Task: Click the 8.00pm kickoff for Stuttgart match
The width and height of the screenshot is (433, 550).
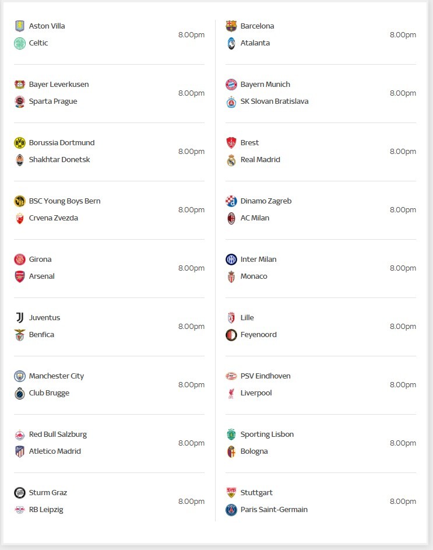Action: tap(403, 501)
